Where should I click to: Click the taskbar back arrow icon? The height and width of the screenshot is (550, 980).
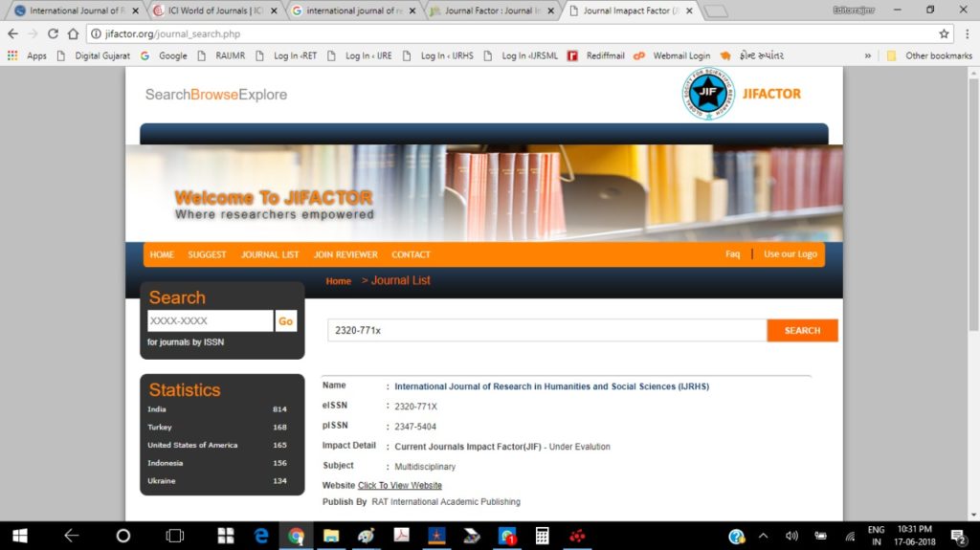[71, 536]
